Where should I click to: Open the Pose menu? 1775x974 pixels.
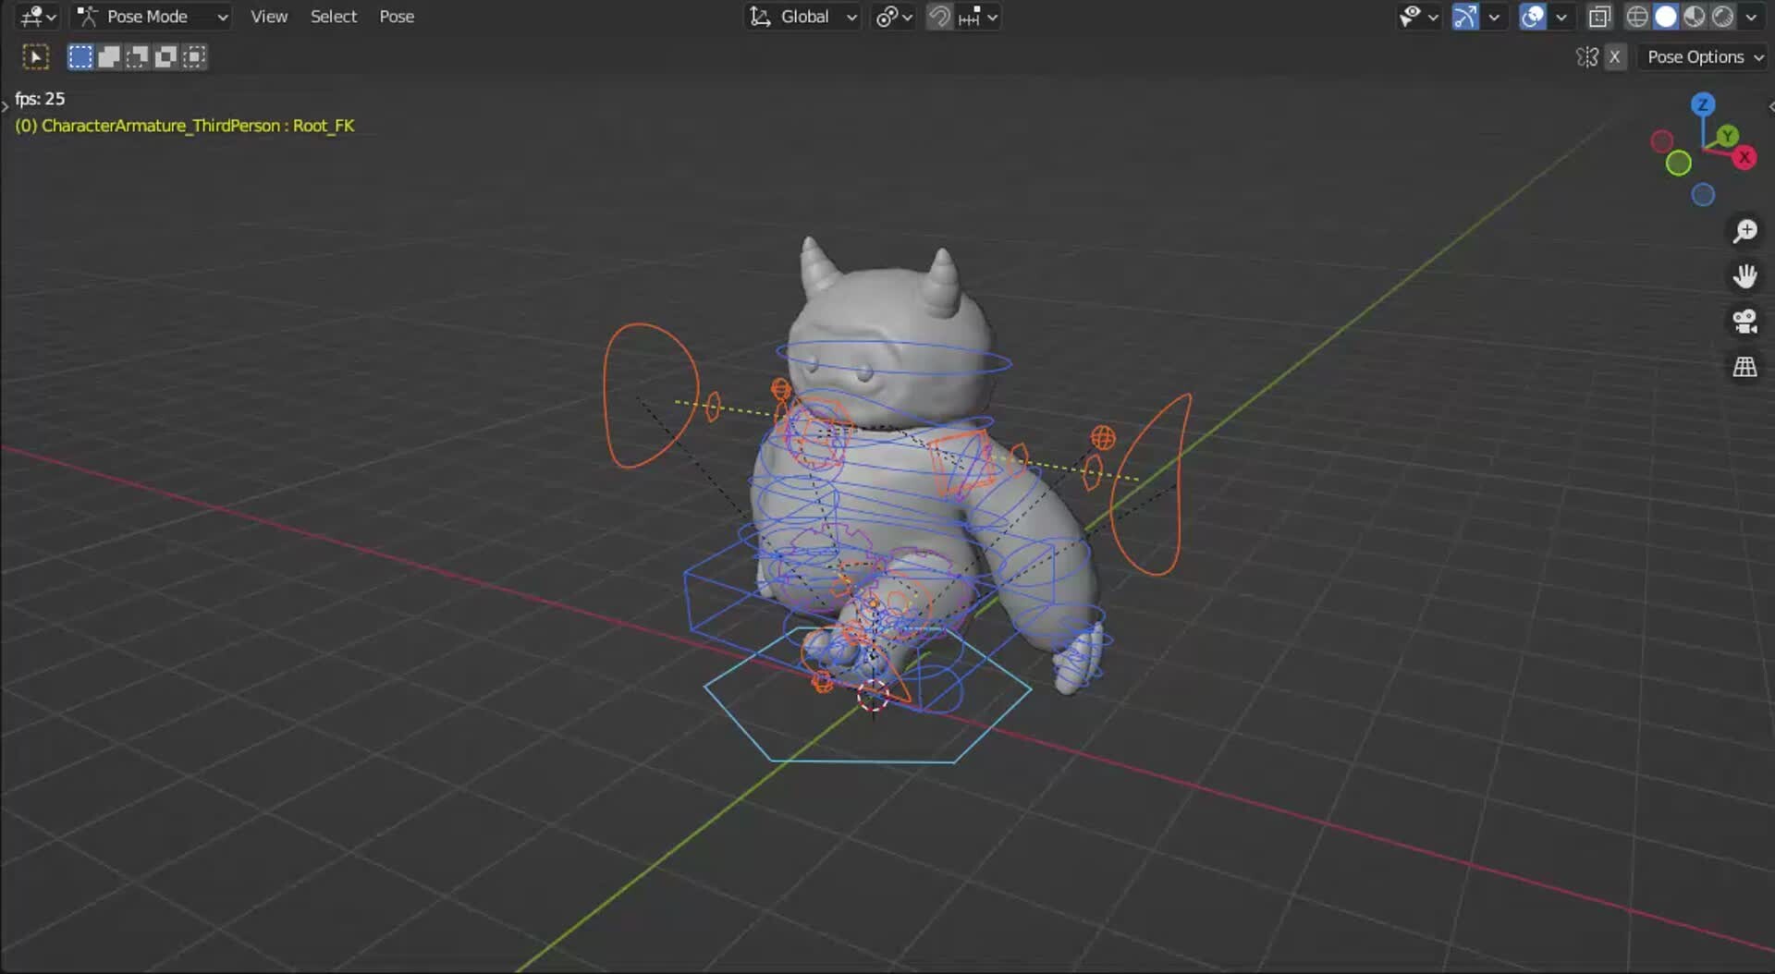396,16
